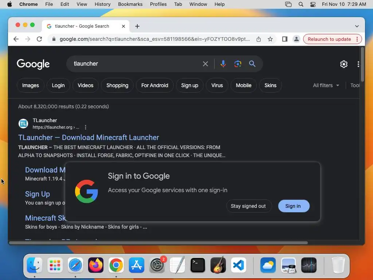
Task: View site info via the lock icon
Action: tap(54, 39)
